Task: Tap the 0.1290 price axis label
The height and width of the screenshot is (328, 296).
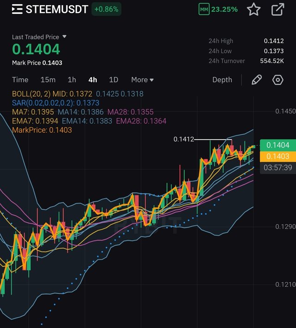Action: pos(285,227)
